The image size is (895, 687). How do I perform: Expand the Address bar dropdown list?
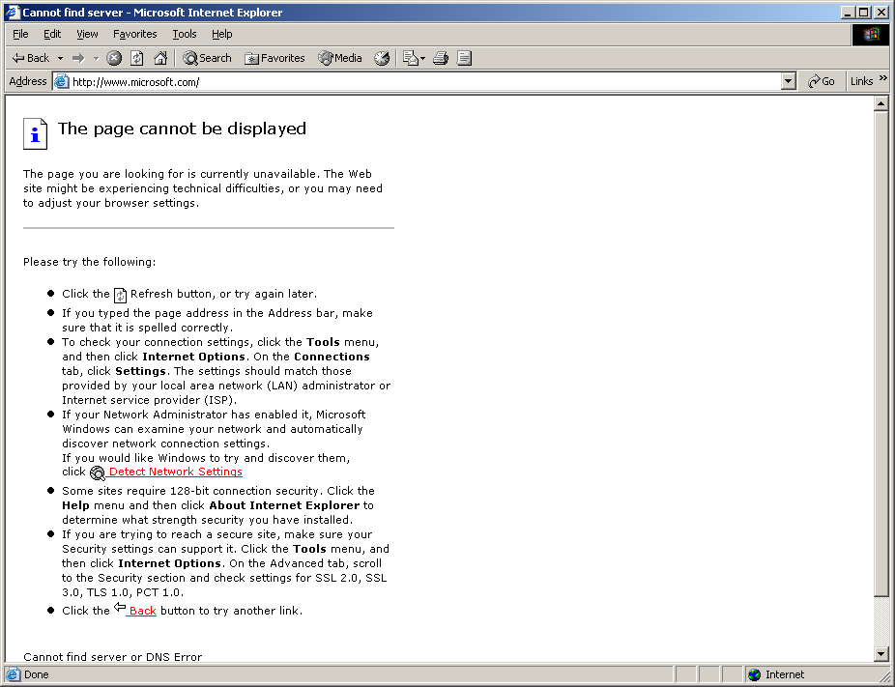[789, 81]
